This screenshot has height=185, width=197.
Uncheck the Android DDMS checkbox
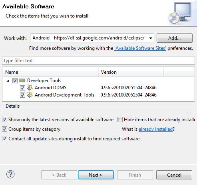point(22,88)
